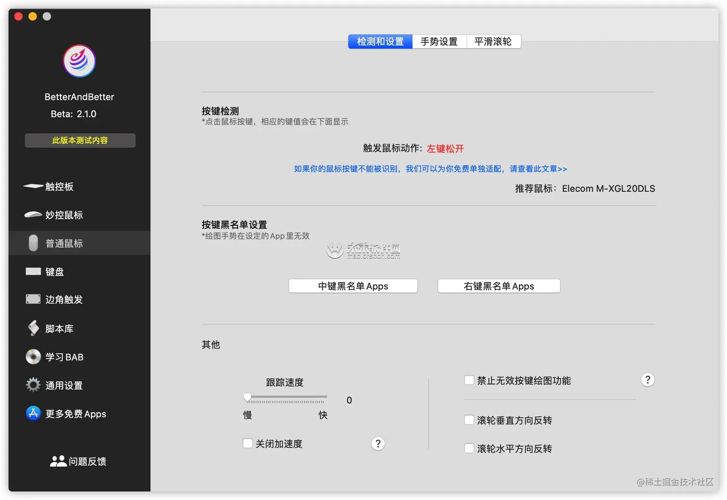Click the people icon beside 问题反馈
727x500 pixels.
tap(58, 461)
